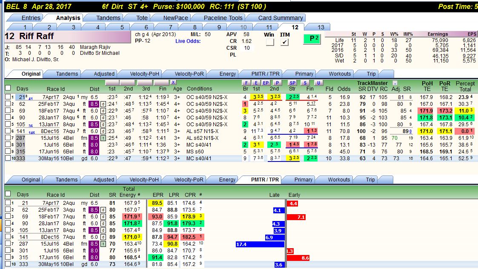Check the upper row 6 box for 8Dec16
The width and height of the screenshot is (478, 269).
click(x=8, y=131)
